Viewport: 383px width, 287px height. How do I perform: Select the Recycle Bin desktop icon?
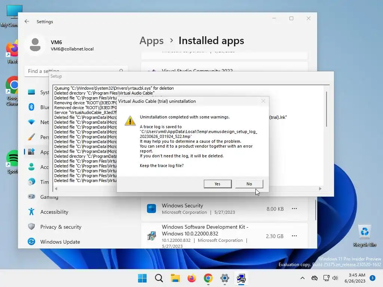click(364, 236)
